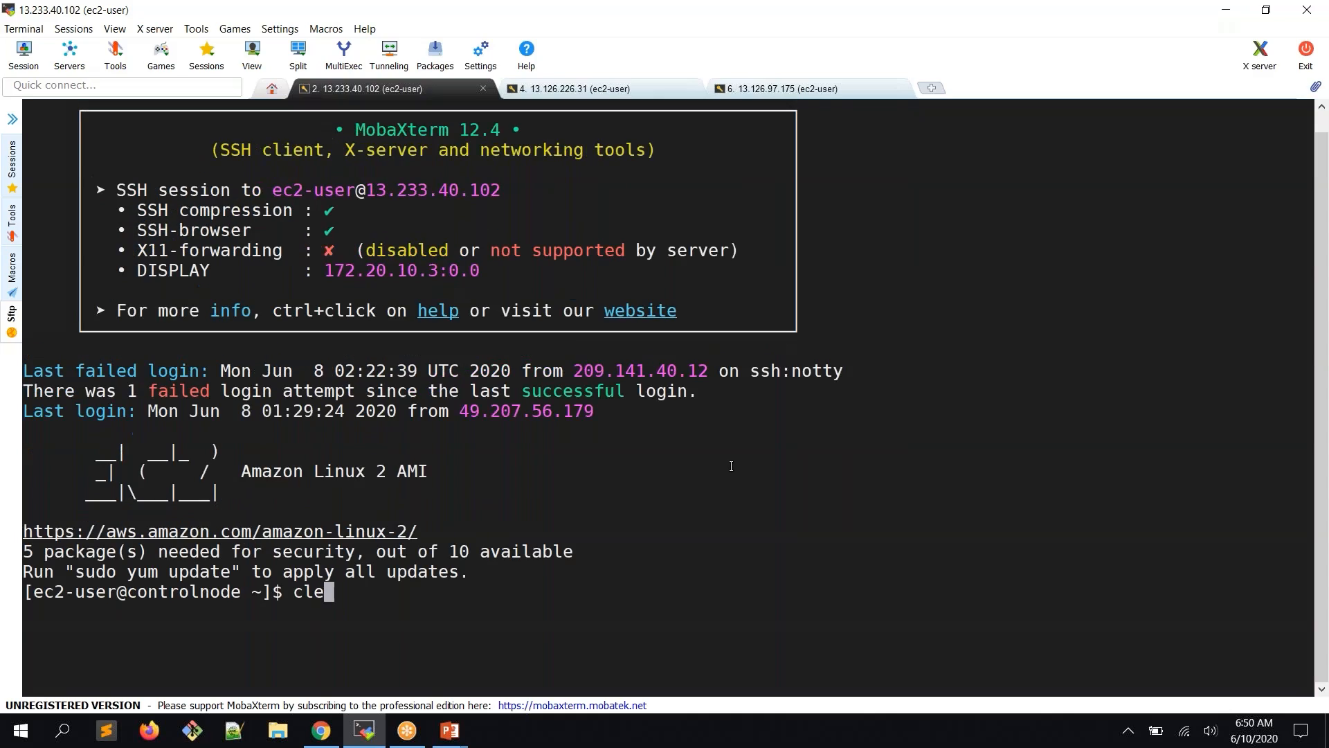Click the paperclip attachment icon
The height and width of the screenshot is (748, 1329).
click(1315, 87)
